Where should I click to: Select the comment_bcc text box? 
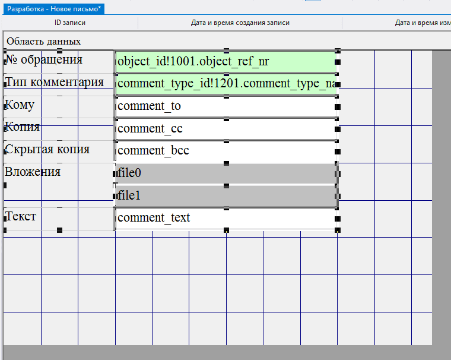click(x=225, y=151)
